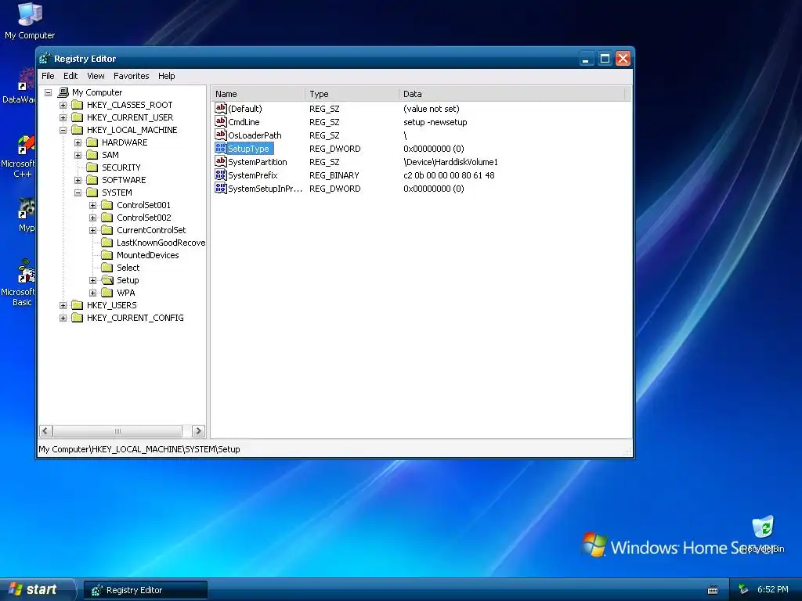Click the tree pane left scroll arrow
The height and width of the screenshot is (601, 802).
pos(45,431)
